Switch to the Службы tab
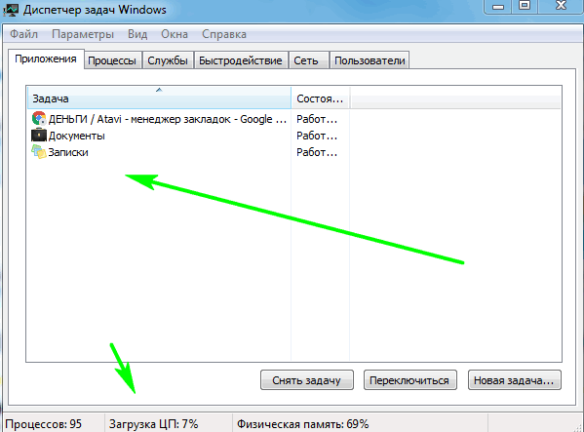This screenshot has height=432, width=584. pyautogui.click(x=168, y=60)
